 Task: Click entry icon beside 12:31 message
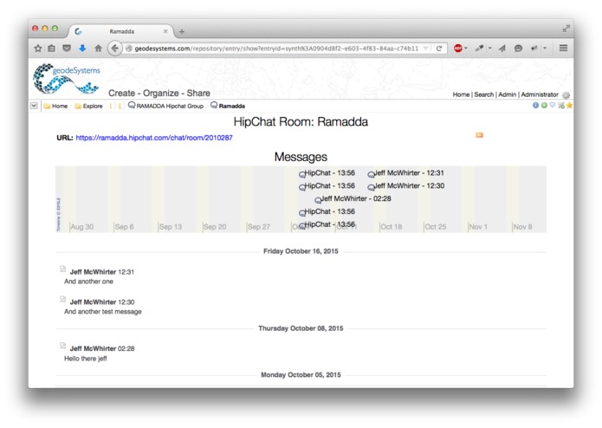[x=63, y=269]
